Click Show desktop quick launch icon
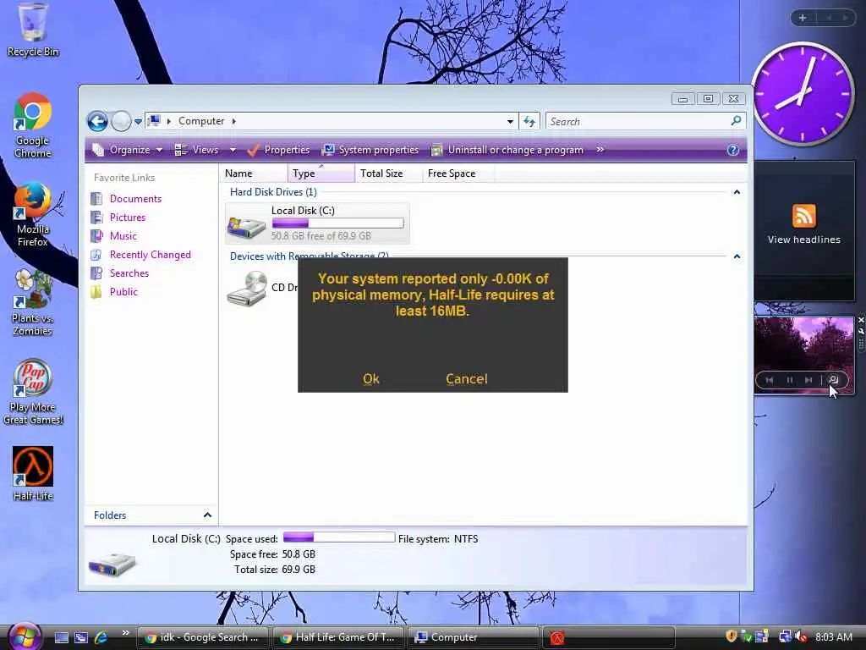Viewport: 866px width, 650px height. [61, 637]
